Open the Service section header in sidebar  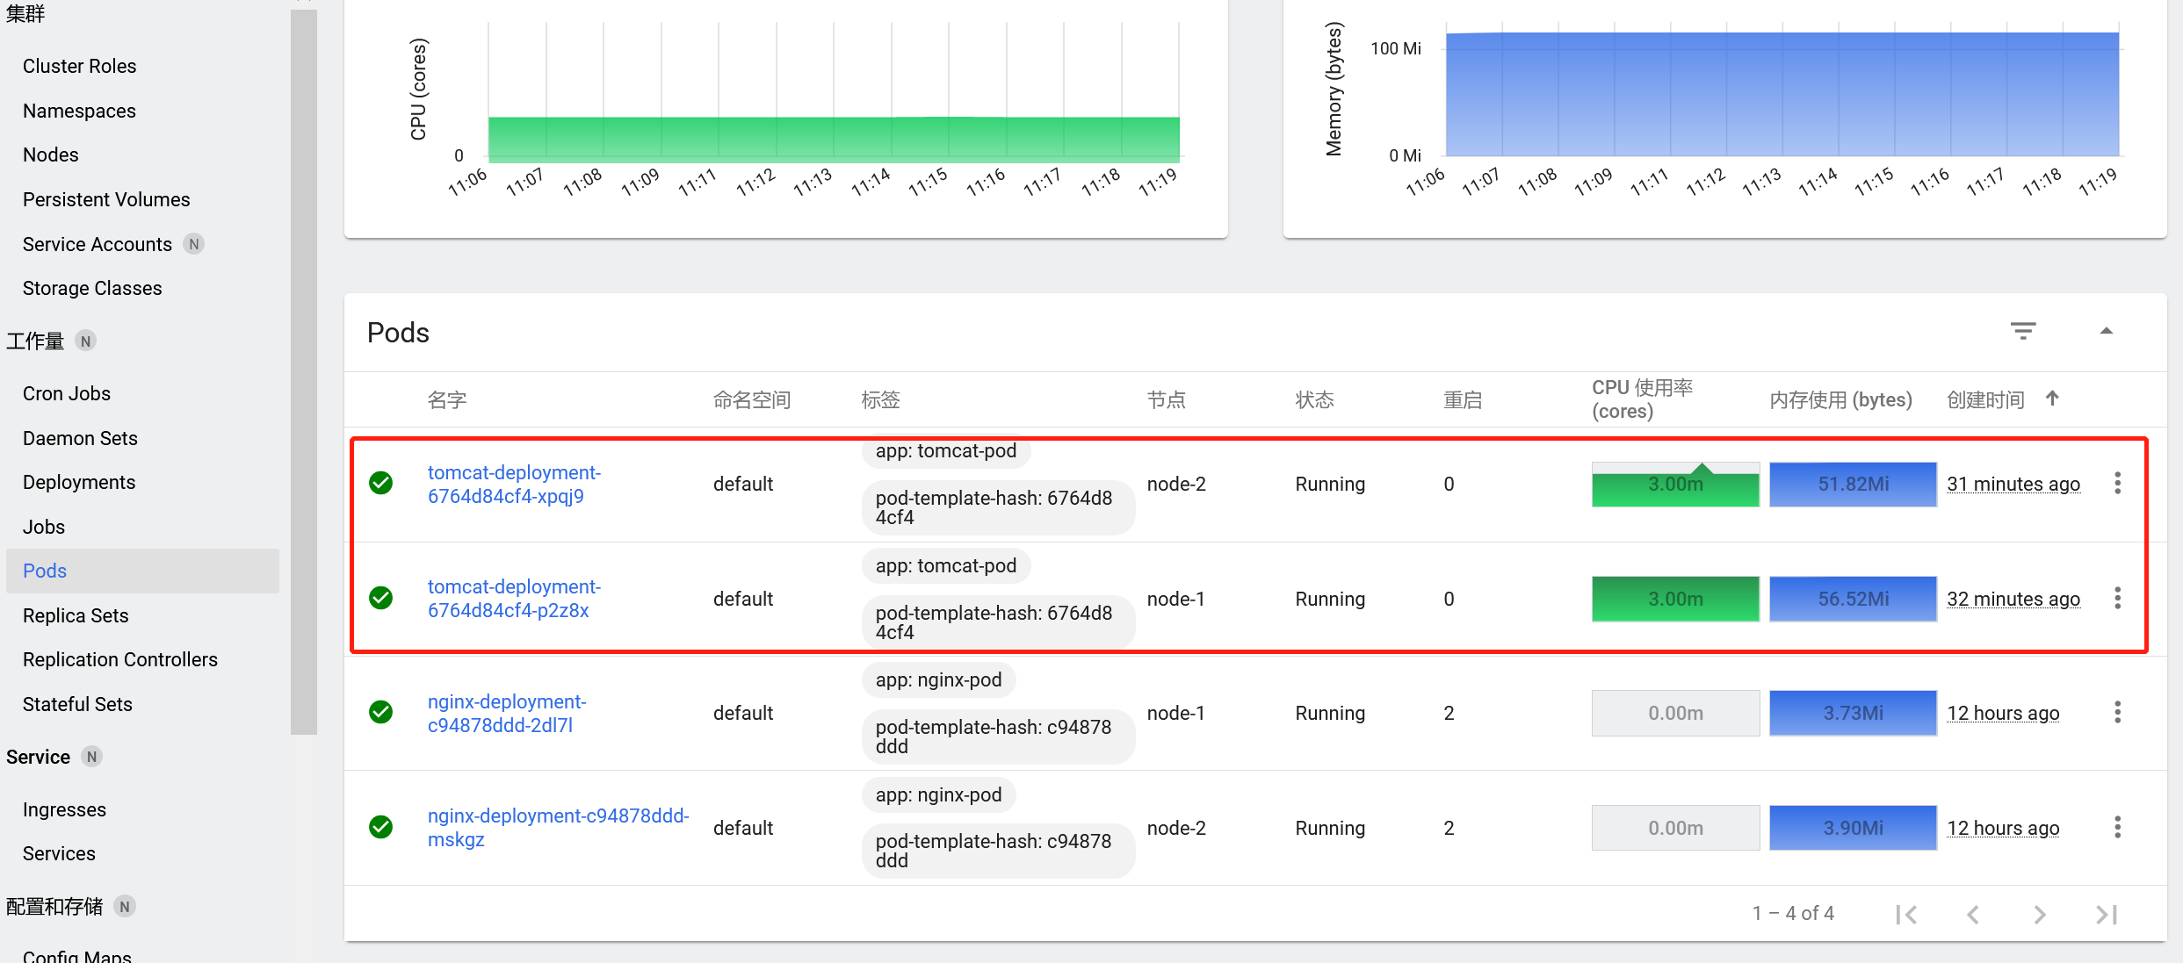click(38, 757)
